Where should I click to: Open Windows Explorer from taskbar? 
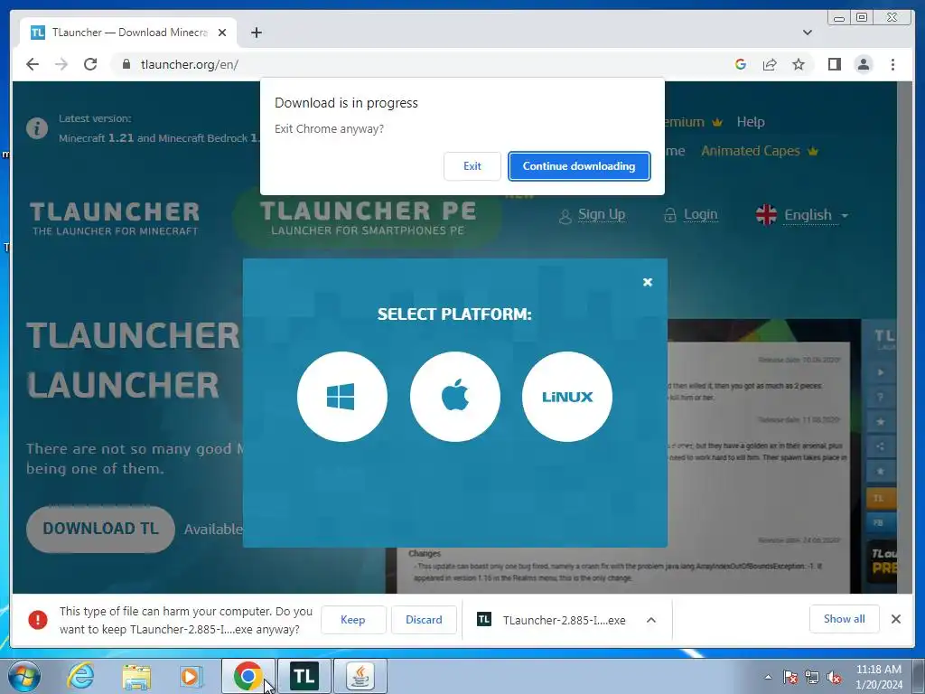pos(136,677)
